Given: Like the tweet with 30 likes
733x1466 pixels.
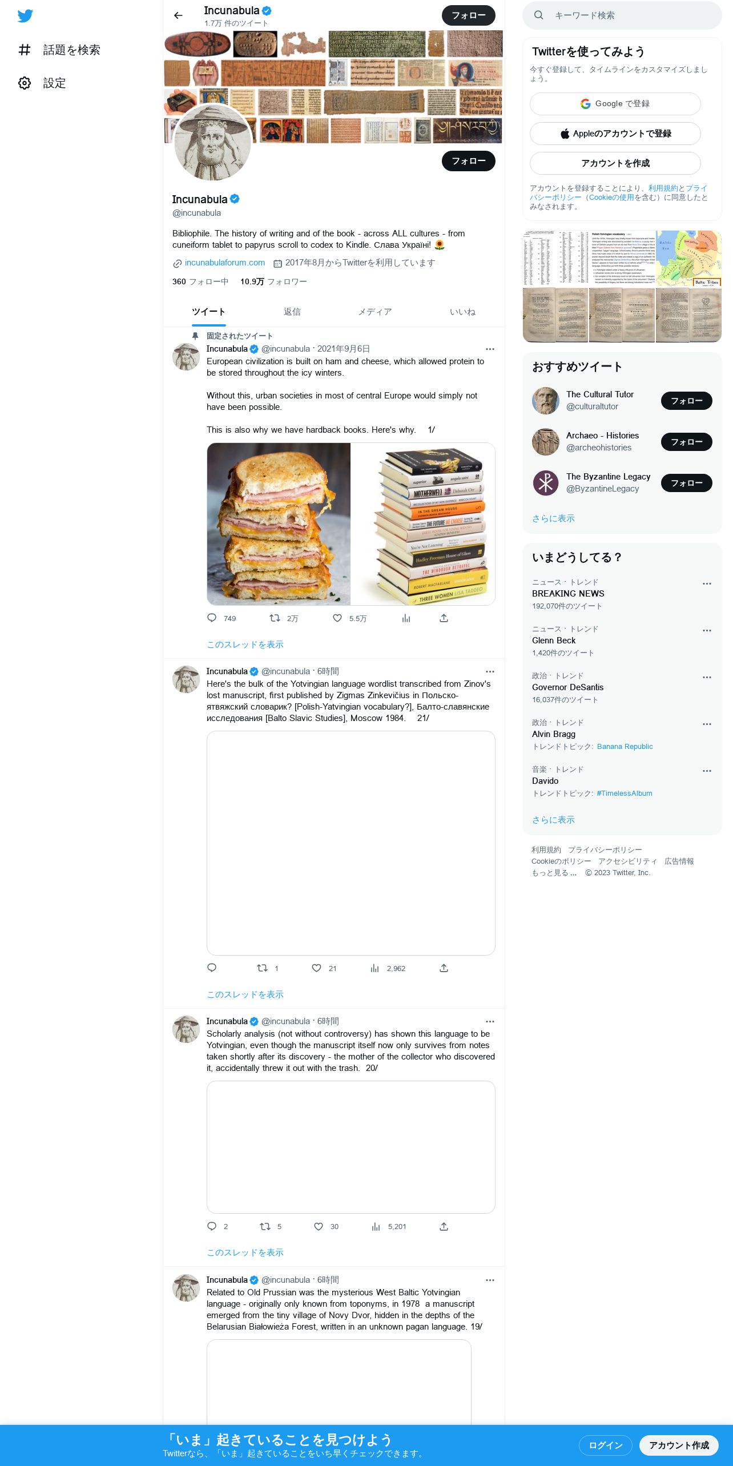Looking at the screenshot, I should [319, 1227].
